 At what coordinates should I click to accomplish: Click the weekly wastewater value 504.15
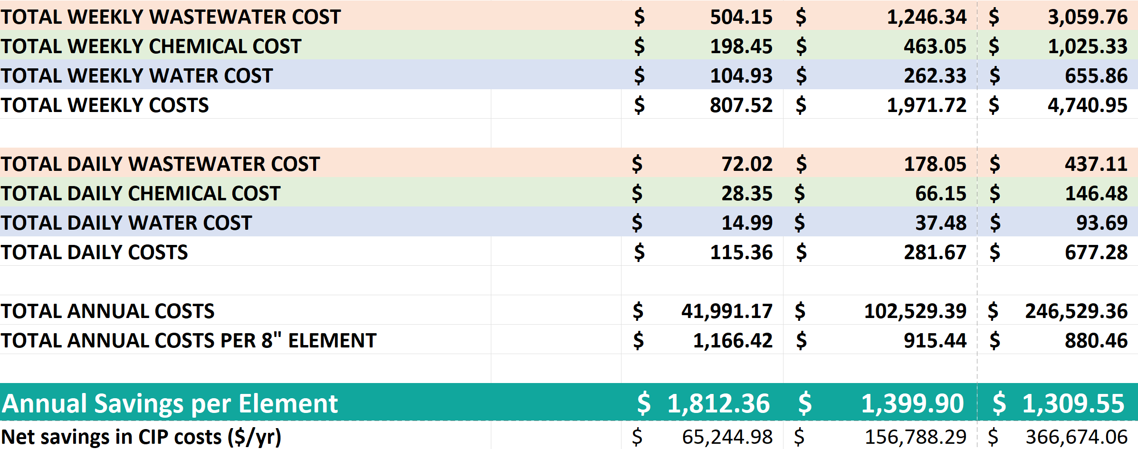(741, 17)
